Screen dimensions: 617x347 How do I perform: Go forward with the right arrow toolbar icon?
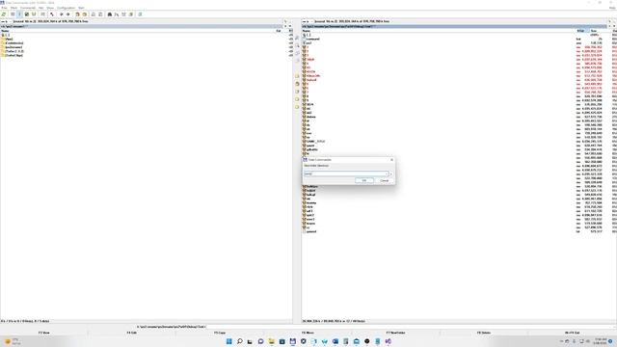(68, 14)
